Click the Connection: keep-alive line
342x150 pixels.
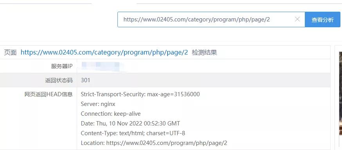[111, 114]
